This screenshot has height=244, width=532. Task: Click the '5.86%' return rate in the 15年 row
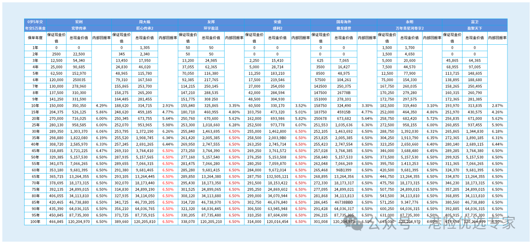[x=101, y=113]
